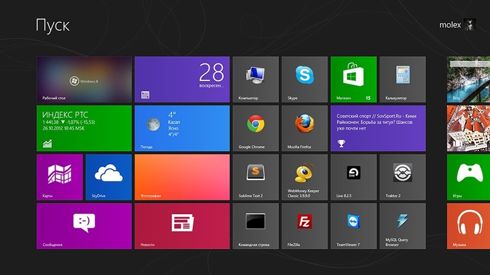Read the SovSport.Ru news headline tile
Image resolution: width=490 pixels, height=275 pixels.
378,128
